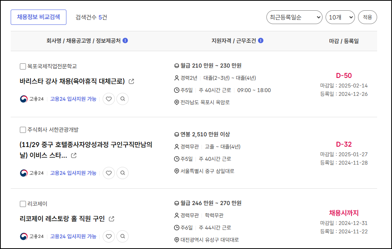Open external link icon on 리코제이 레스토랑 홀 직원 title

tap(111, 218)
